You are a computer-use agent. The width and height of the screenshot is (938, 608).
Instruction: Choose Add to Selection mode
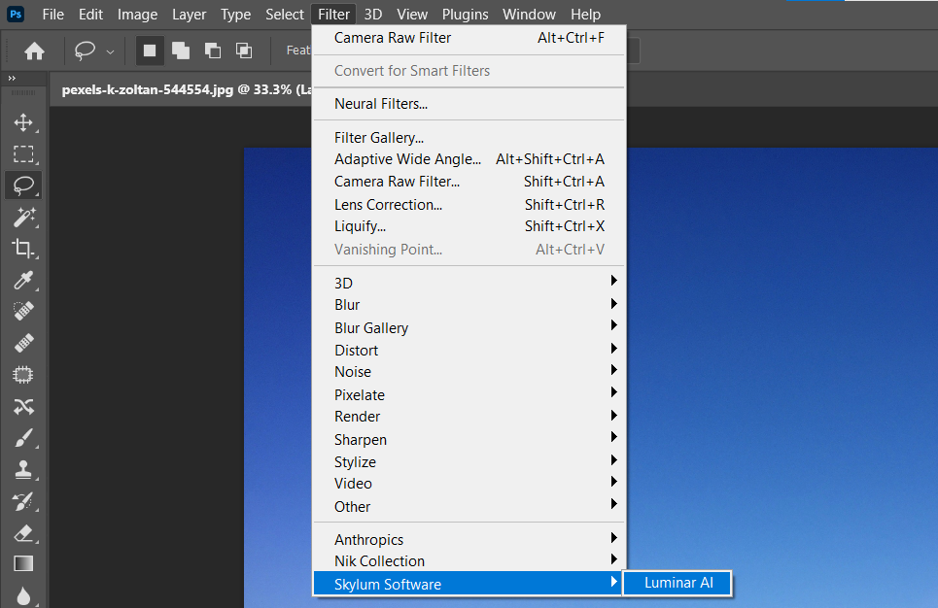pos(181,51)
